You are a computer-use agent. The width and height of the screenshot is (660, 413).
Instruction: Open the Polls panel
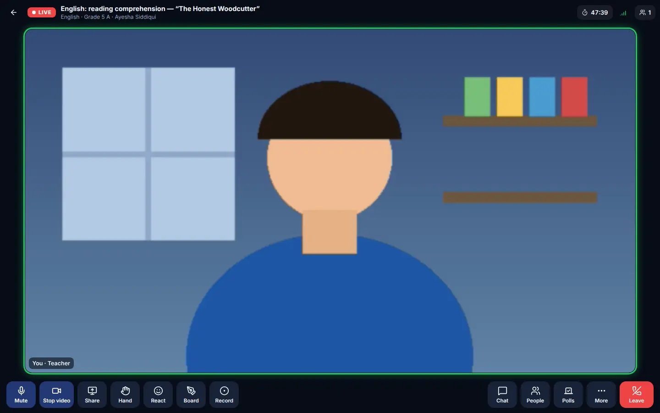[568, 395]
